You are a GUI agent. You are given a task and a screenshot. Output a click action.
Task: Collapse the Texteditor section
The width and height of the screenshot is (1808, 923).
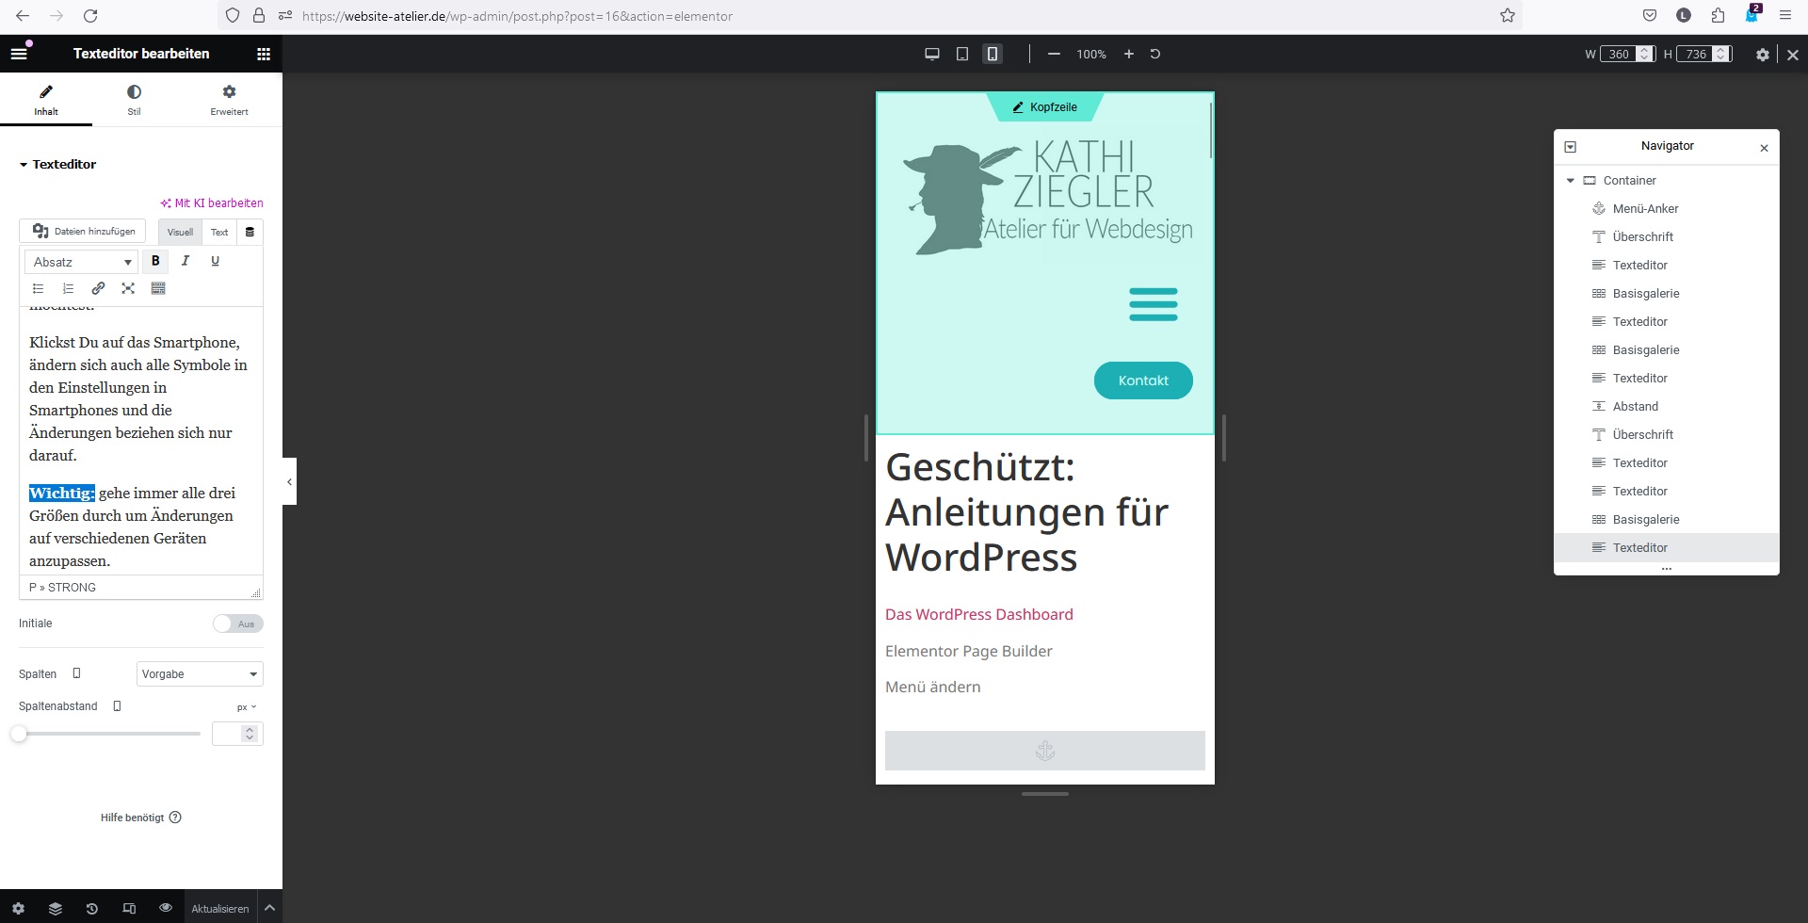click(57, 164)
